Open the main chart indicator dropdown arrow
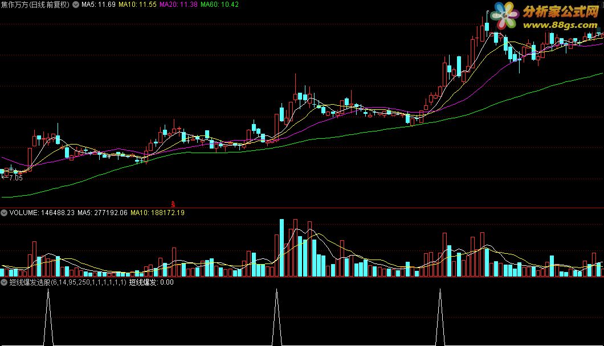Screen dimensions: 604x346 (x=76, y=5)
